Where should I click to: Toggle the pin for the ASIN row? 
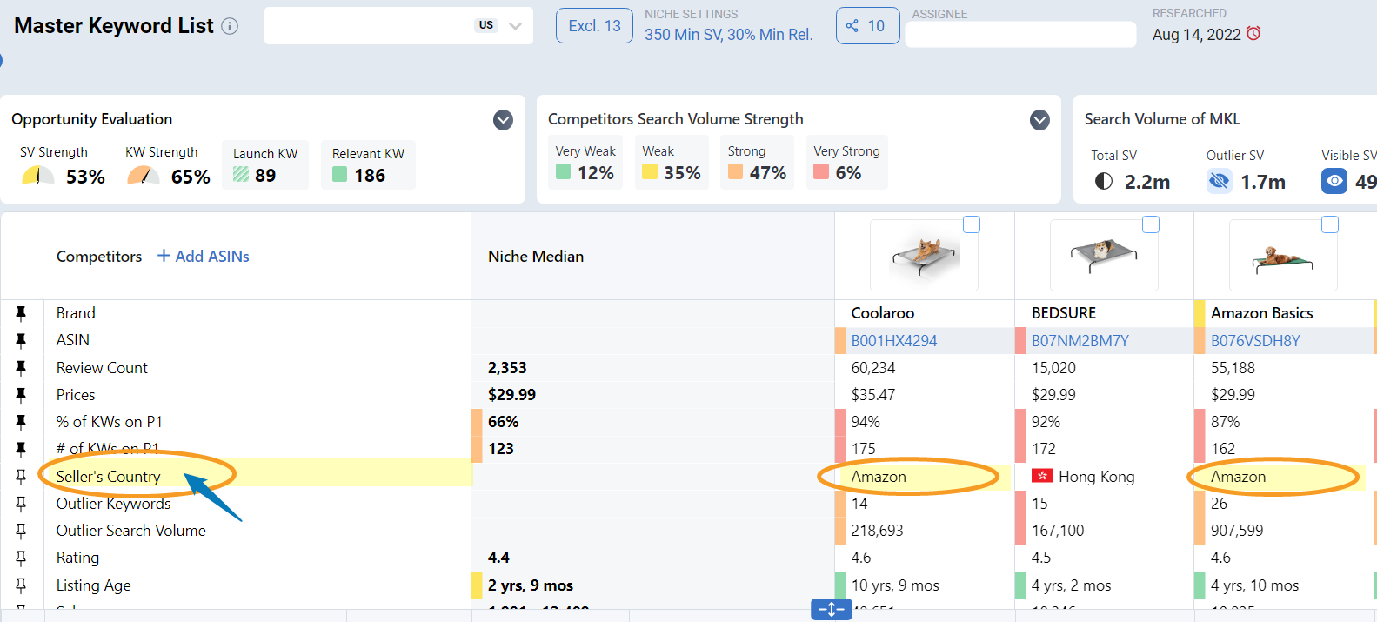click(21, 340)
